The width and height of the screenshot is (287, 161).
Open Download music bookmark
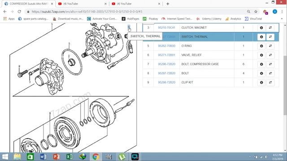(x=68, y=19)
